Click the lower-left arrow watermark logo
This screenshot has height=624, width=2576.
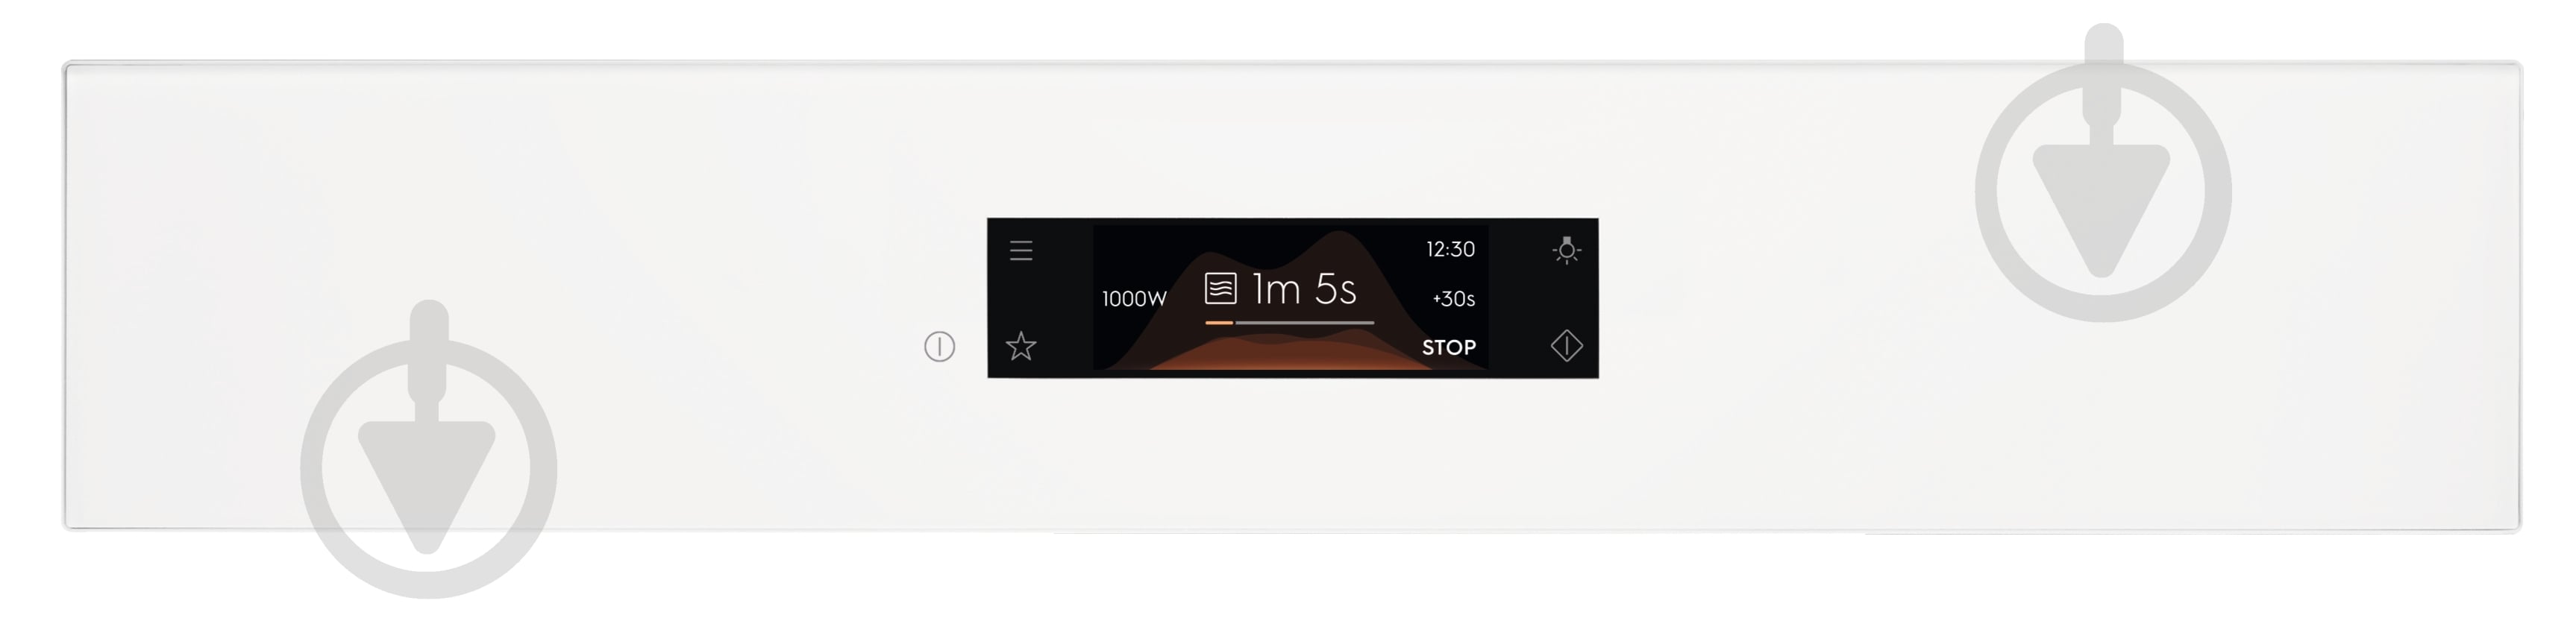[428, 449]
